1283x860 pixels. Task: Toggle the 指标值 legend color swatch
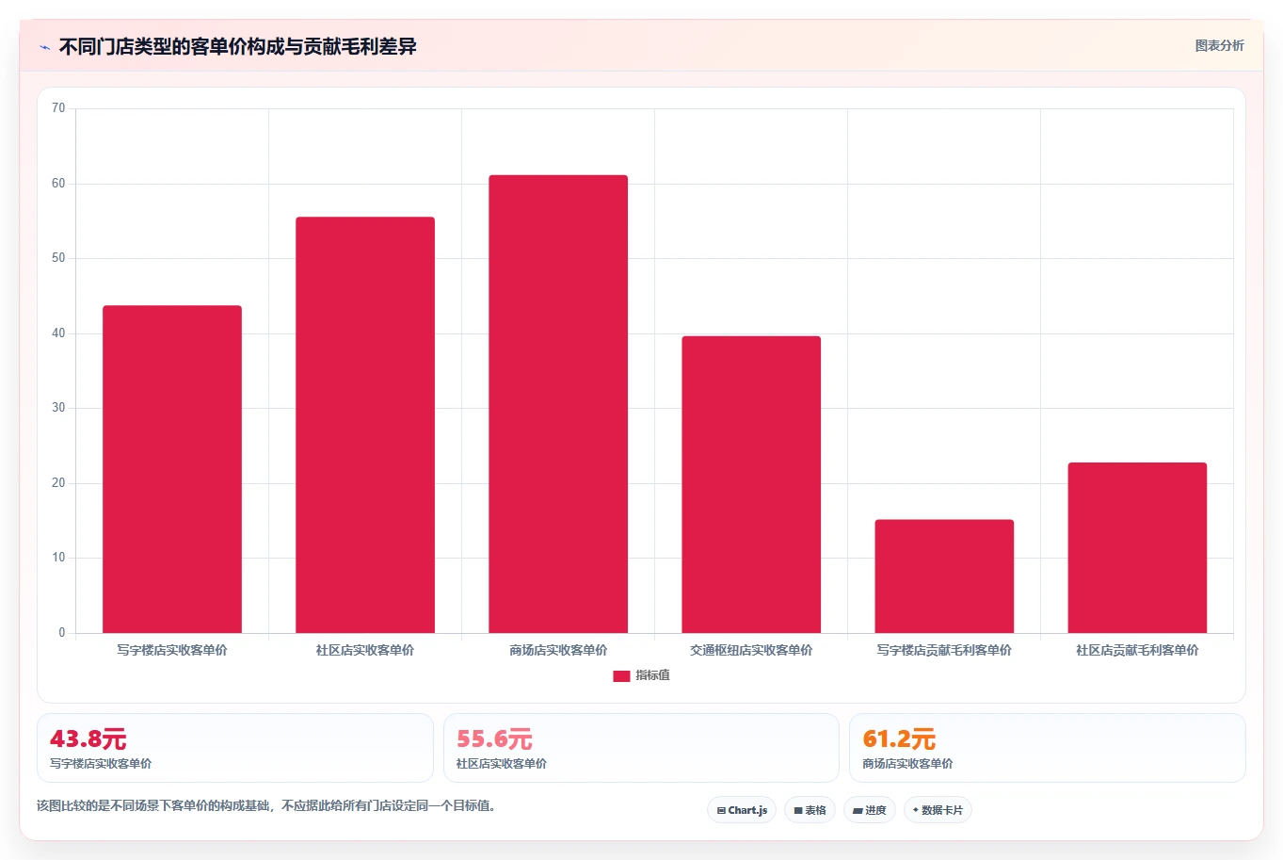tap(621, 675)
